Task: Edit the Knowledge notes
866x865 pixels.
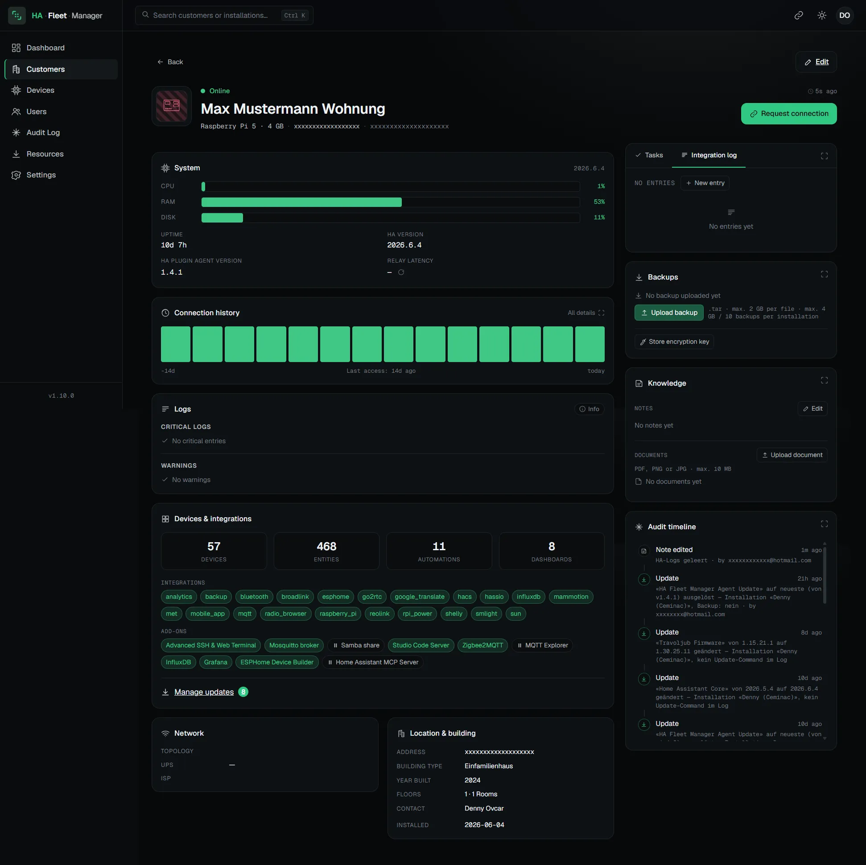Action: [812, 409]
